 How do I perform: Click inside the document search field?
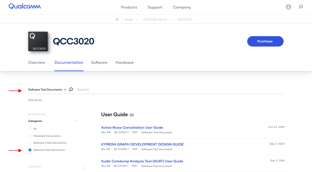tap(132, 89)
